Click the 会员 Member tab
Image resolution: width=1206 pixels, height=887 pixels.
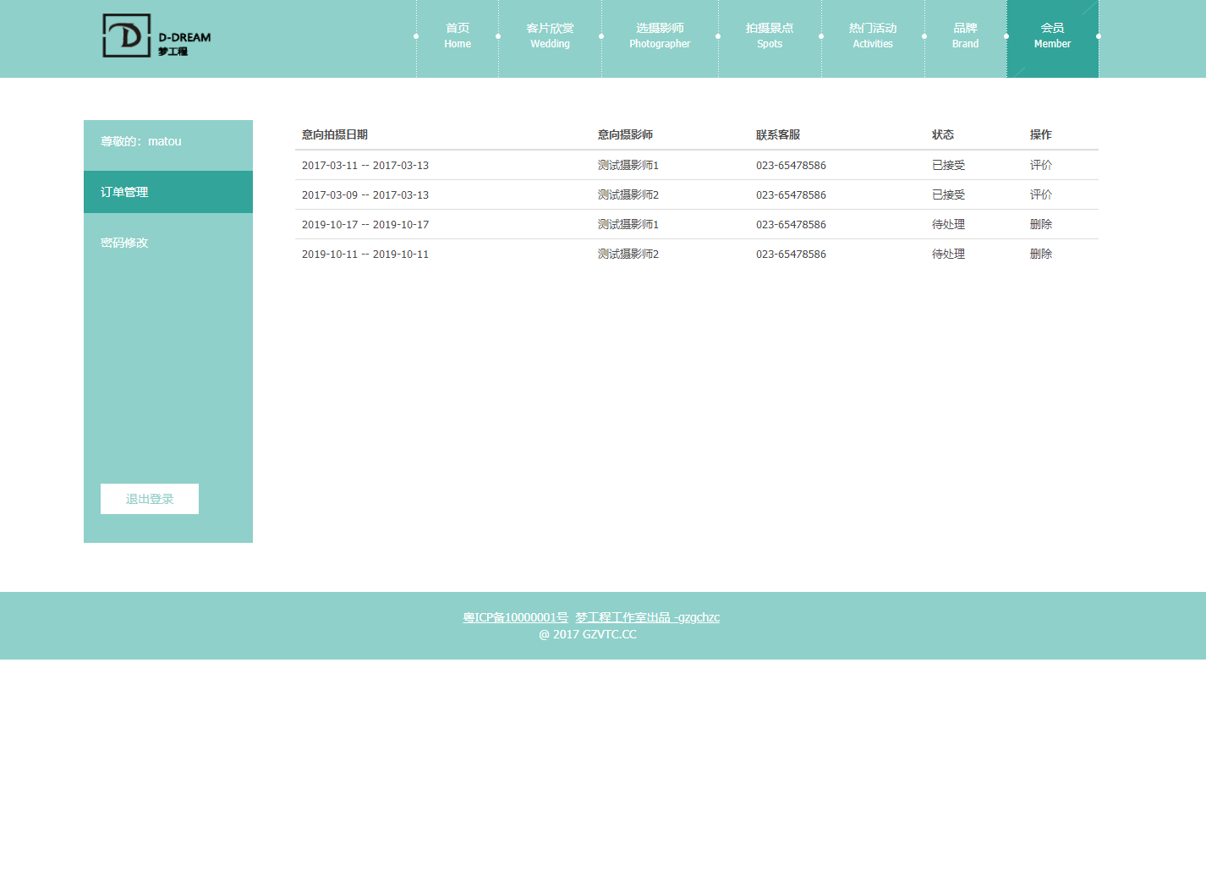1052,36
